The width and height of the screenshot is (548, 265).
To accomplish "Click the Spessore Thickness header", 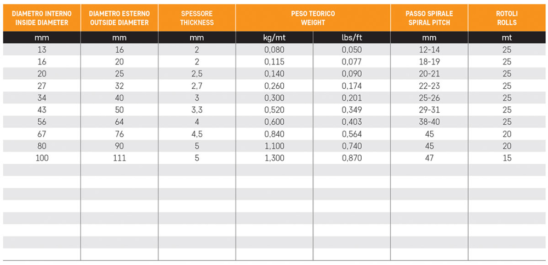I will (x=197, y=18).
